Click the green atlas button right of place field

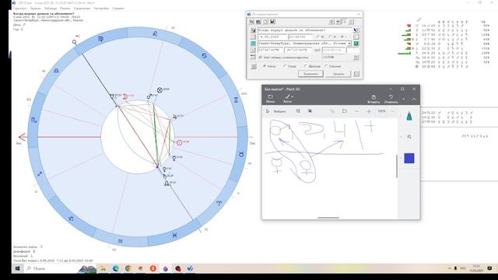(x=356, y=44)
